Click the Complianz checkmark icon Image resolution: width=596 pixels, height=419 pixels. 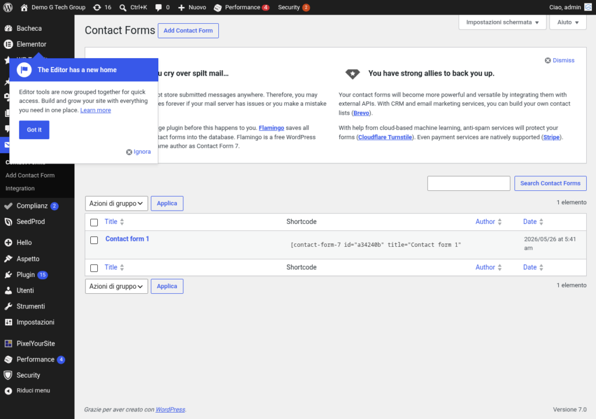(8, 205)
